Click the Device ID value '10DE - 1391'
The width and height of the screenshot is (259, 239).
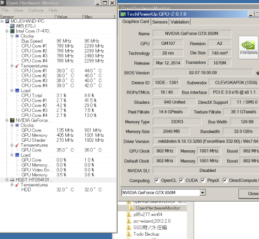(x=166, y=83)
